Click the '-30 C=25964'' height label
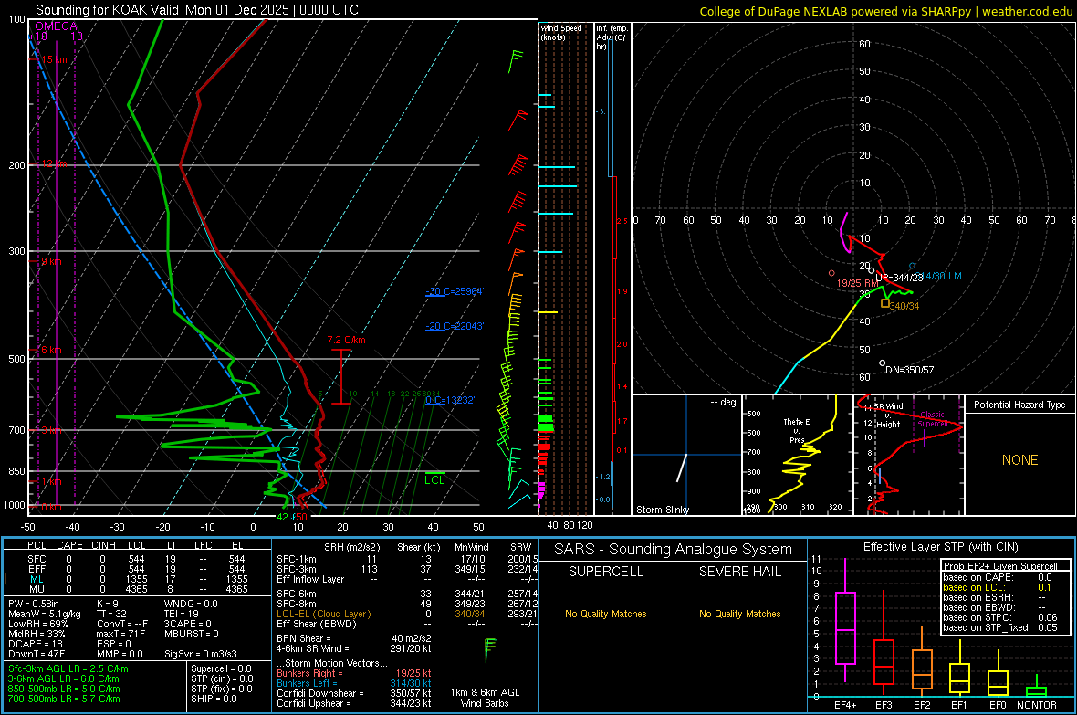Viewport: 1077px width, 715px height. point(454,291)
